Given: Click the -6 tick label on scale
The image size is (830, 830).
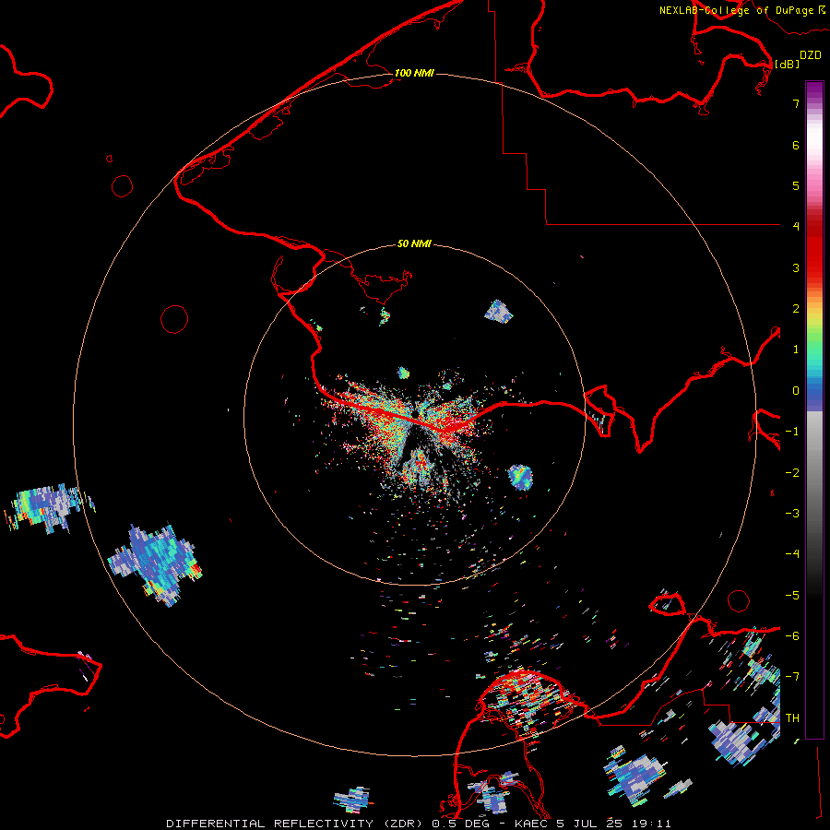Looking at the screenshot, I should click(x=792, y=636).
